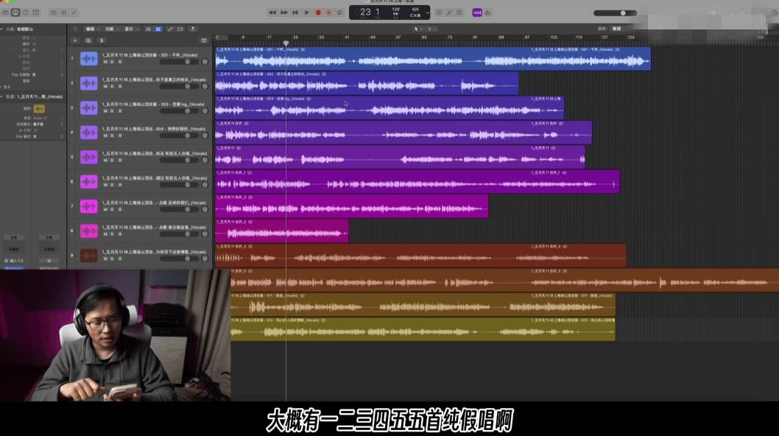The width and height of the screenshot is (779, 436).
Task: Switch to list view icon in tracks menu bar
Action: (x=148, y=29)
